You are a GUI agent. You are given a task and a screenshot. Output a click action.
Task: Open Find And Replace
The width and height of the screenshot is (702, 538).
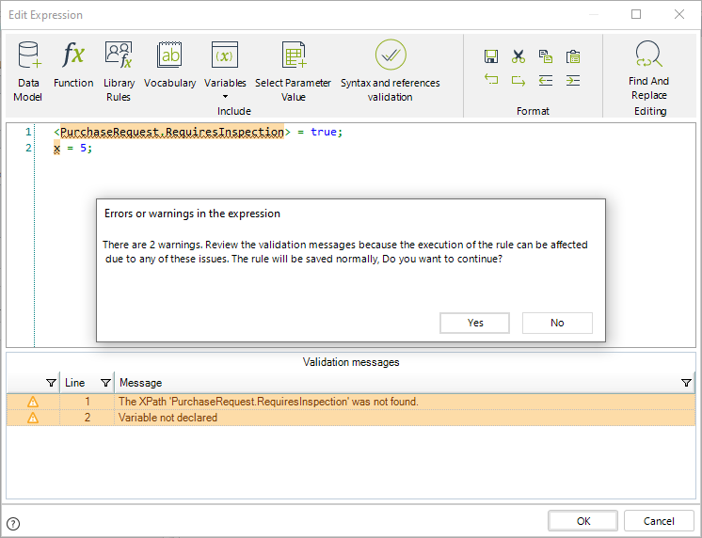click(x=648, y=70)
